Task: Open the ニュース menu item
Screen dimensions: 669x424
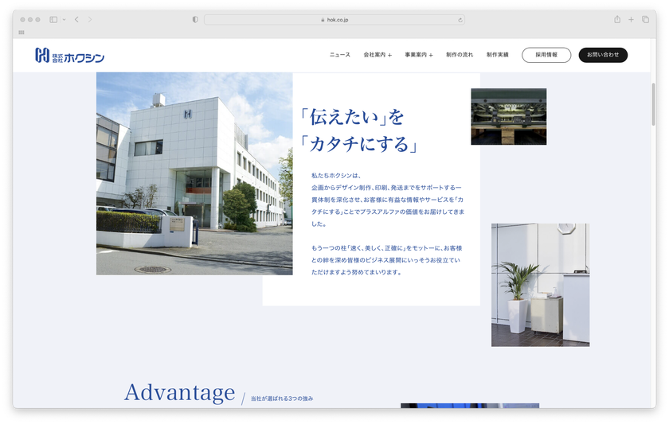Action: click(339, 55)
